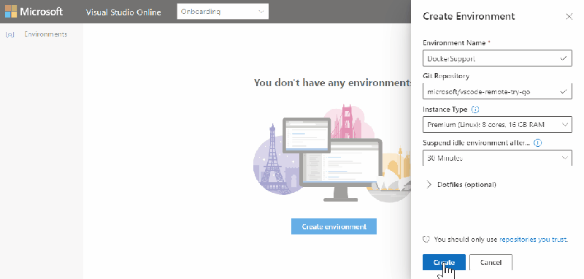The width and height of the screenshot is (584, 279).
Task: Open the Environments sidebar icon
Action: click(x=10, y=34)
